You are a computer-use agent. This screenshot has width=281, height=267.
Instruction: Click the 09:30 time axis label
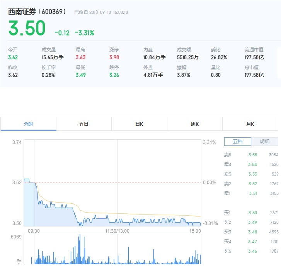coord(34,231)
